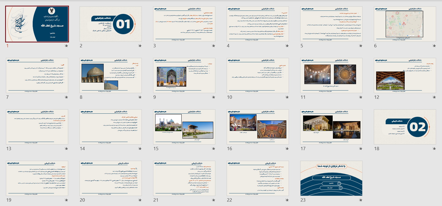Click the transition star icon under slide 18

point(434,149)
